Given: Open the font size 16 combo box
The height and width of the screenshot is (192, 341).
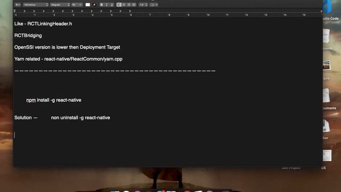Looking at the screenshot, I should click(x=77, y=5).
